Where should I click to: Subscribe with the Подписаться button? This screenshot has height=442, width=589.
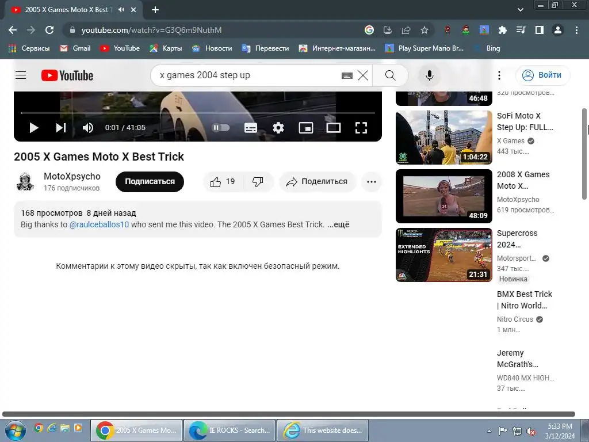(150, 181)
